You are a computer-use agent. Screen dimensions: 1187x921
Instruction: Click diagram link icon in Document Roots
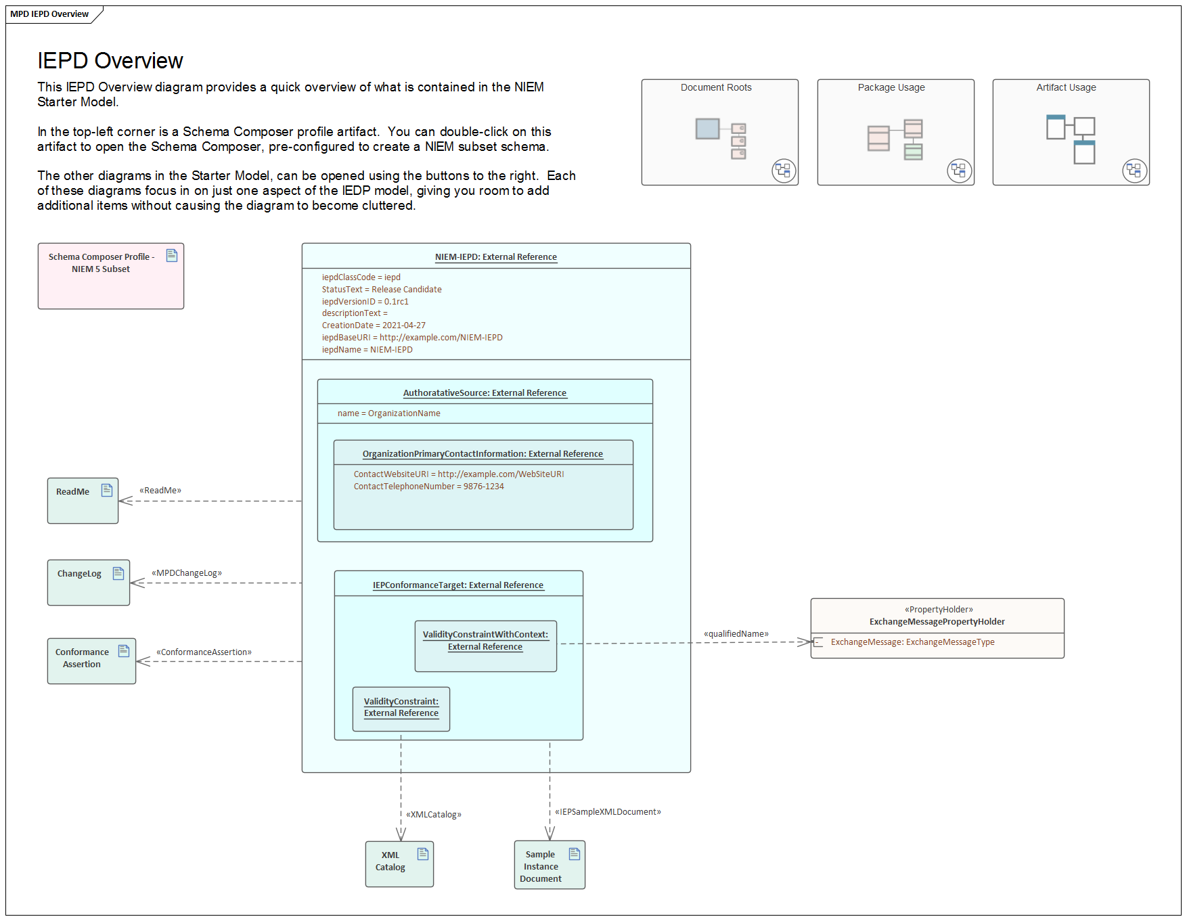click(783, 171)
